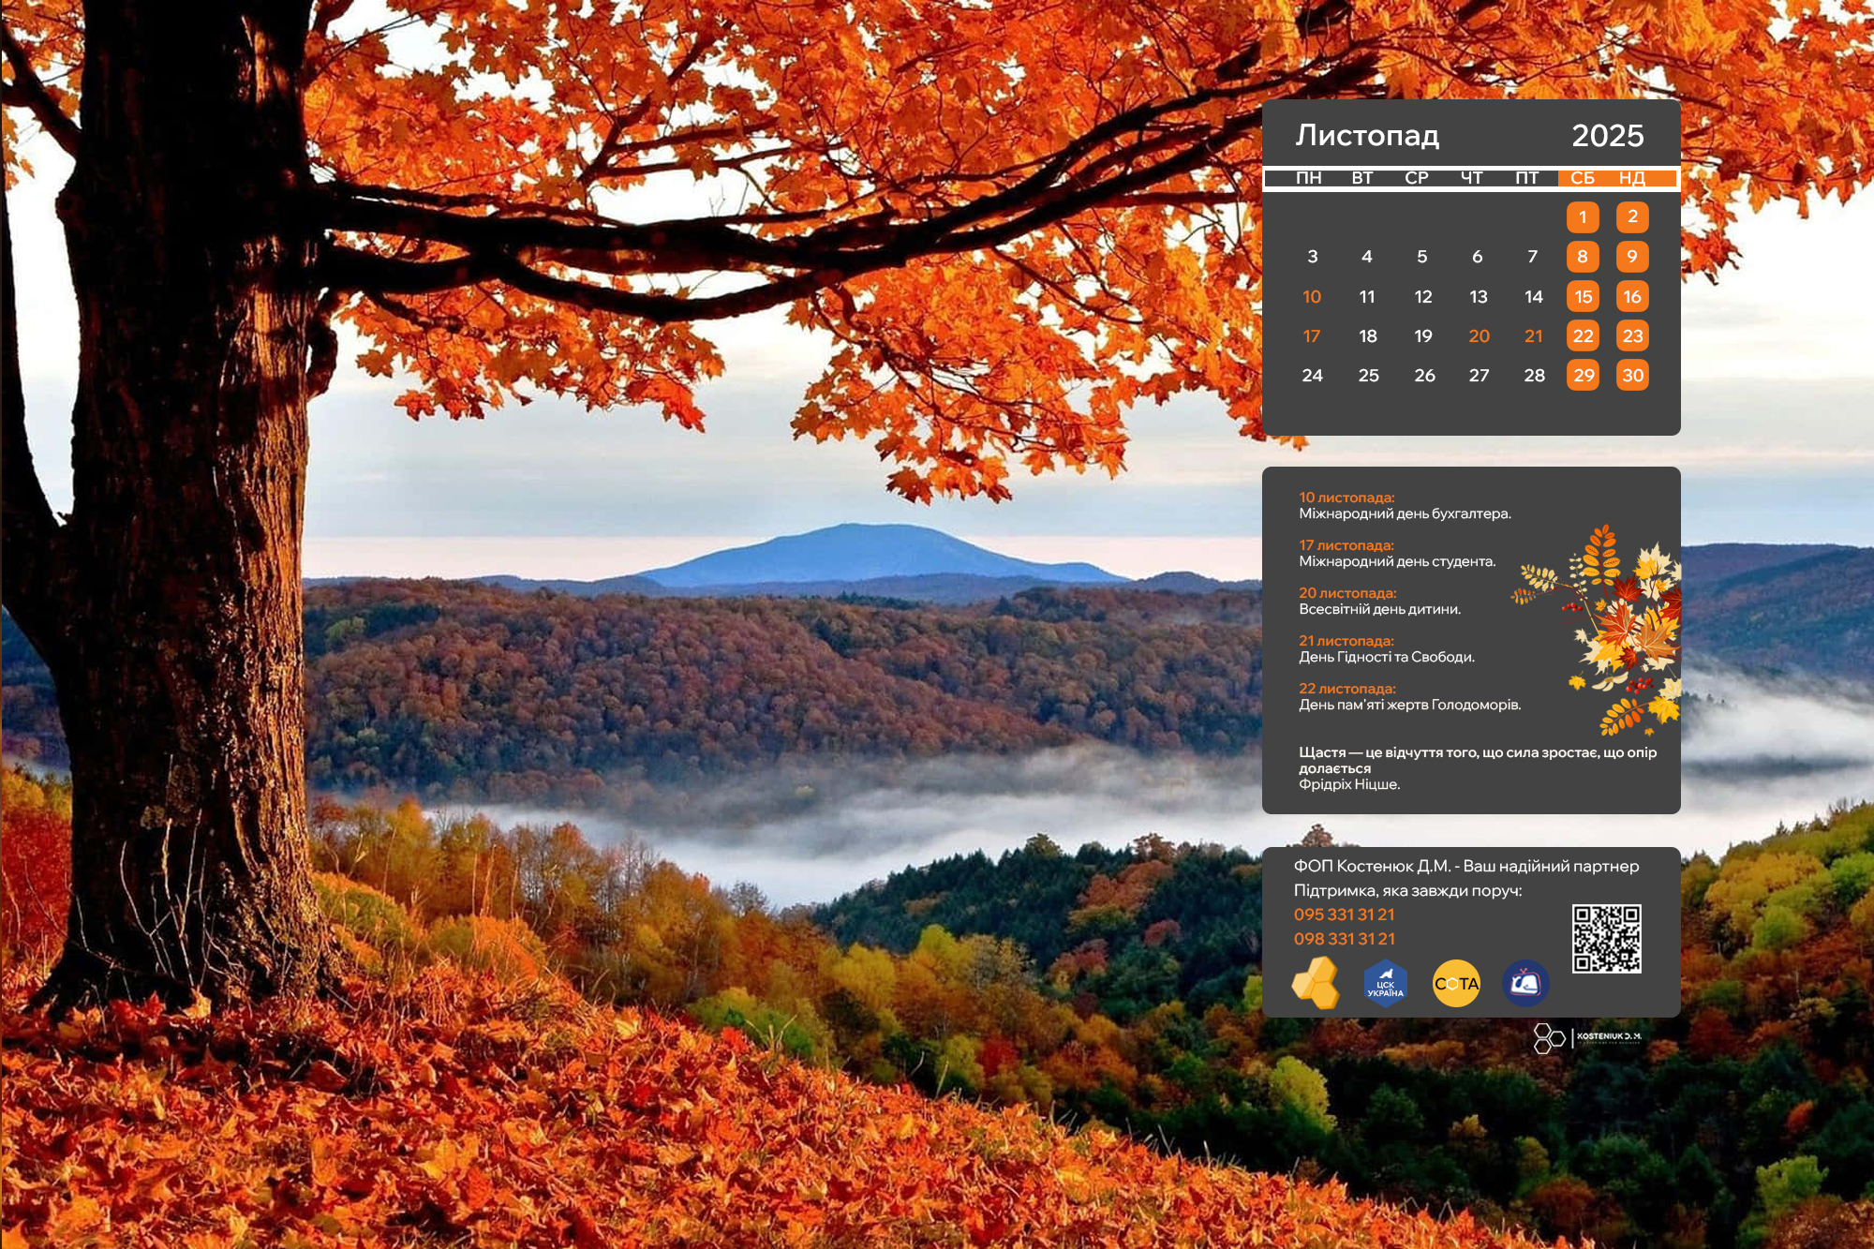Screen dimensions: 1874x1249
Task: Click the blue ЦСК Україна hexagon icon
Action: pos(1385,985)
